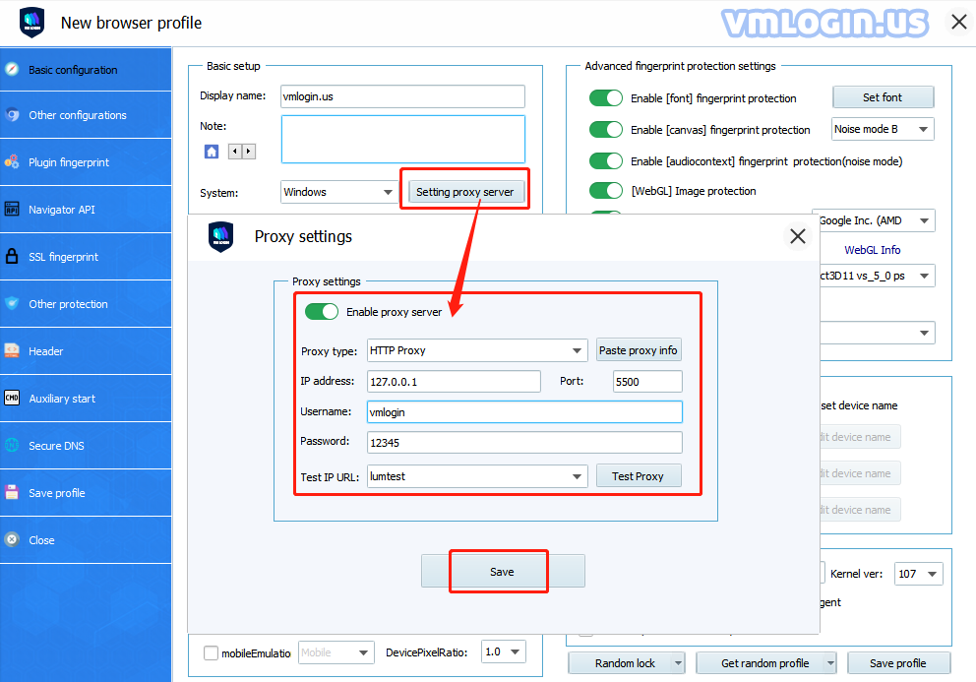This screenshot has width=976, height=682.
Task: Open the Noise mode B dropdown
Action: pyautogui.click(x=883, y=129)
